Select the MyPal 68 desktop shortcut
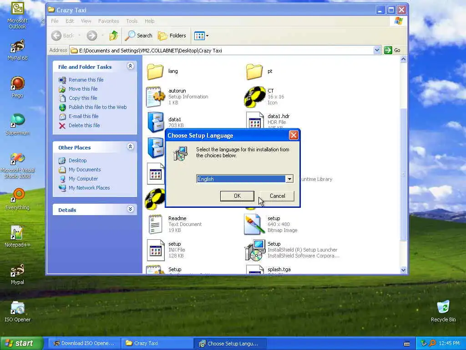This screenshot has width=466, height=350. [x=17, y=50]
